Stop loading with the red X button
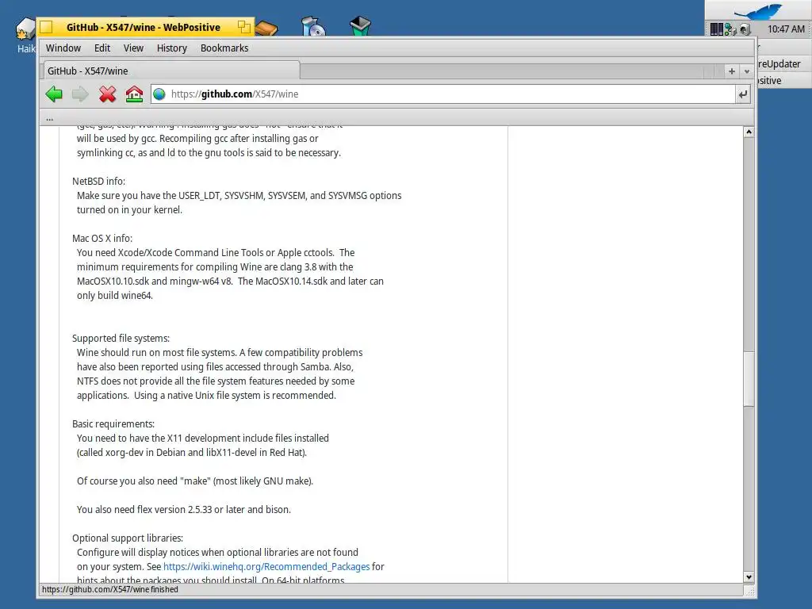 (107, 94)
